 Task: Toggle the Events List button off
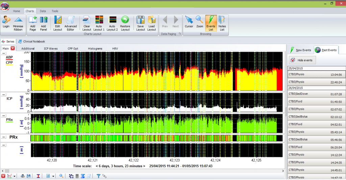[x=211, y=23]
